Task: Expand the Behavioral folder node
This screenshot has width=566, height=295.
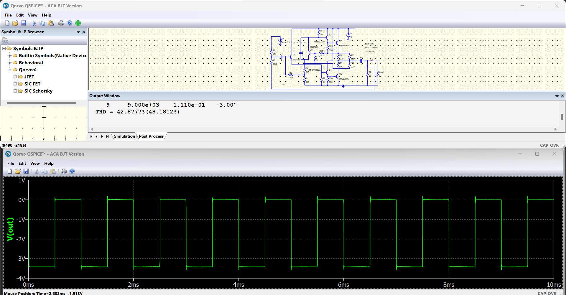Action: (9, 62)
